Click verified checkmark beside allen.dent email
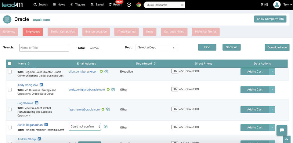This screenshot has width=293, height=143. (101, 71)
